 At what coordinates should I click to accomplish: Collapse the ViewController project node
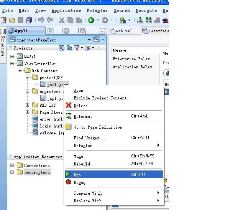pos(12,63)
